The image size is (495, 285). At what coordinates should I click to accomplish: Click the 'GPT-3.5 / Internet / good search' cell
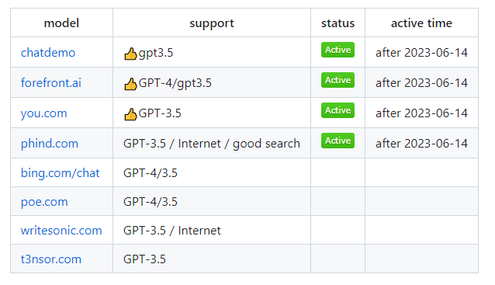[x=212, y=144]
